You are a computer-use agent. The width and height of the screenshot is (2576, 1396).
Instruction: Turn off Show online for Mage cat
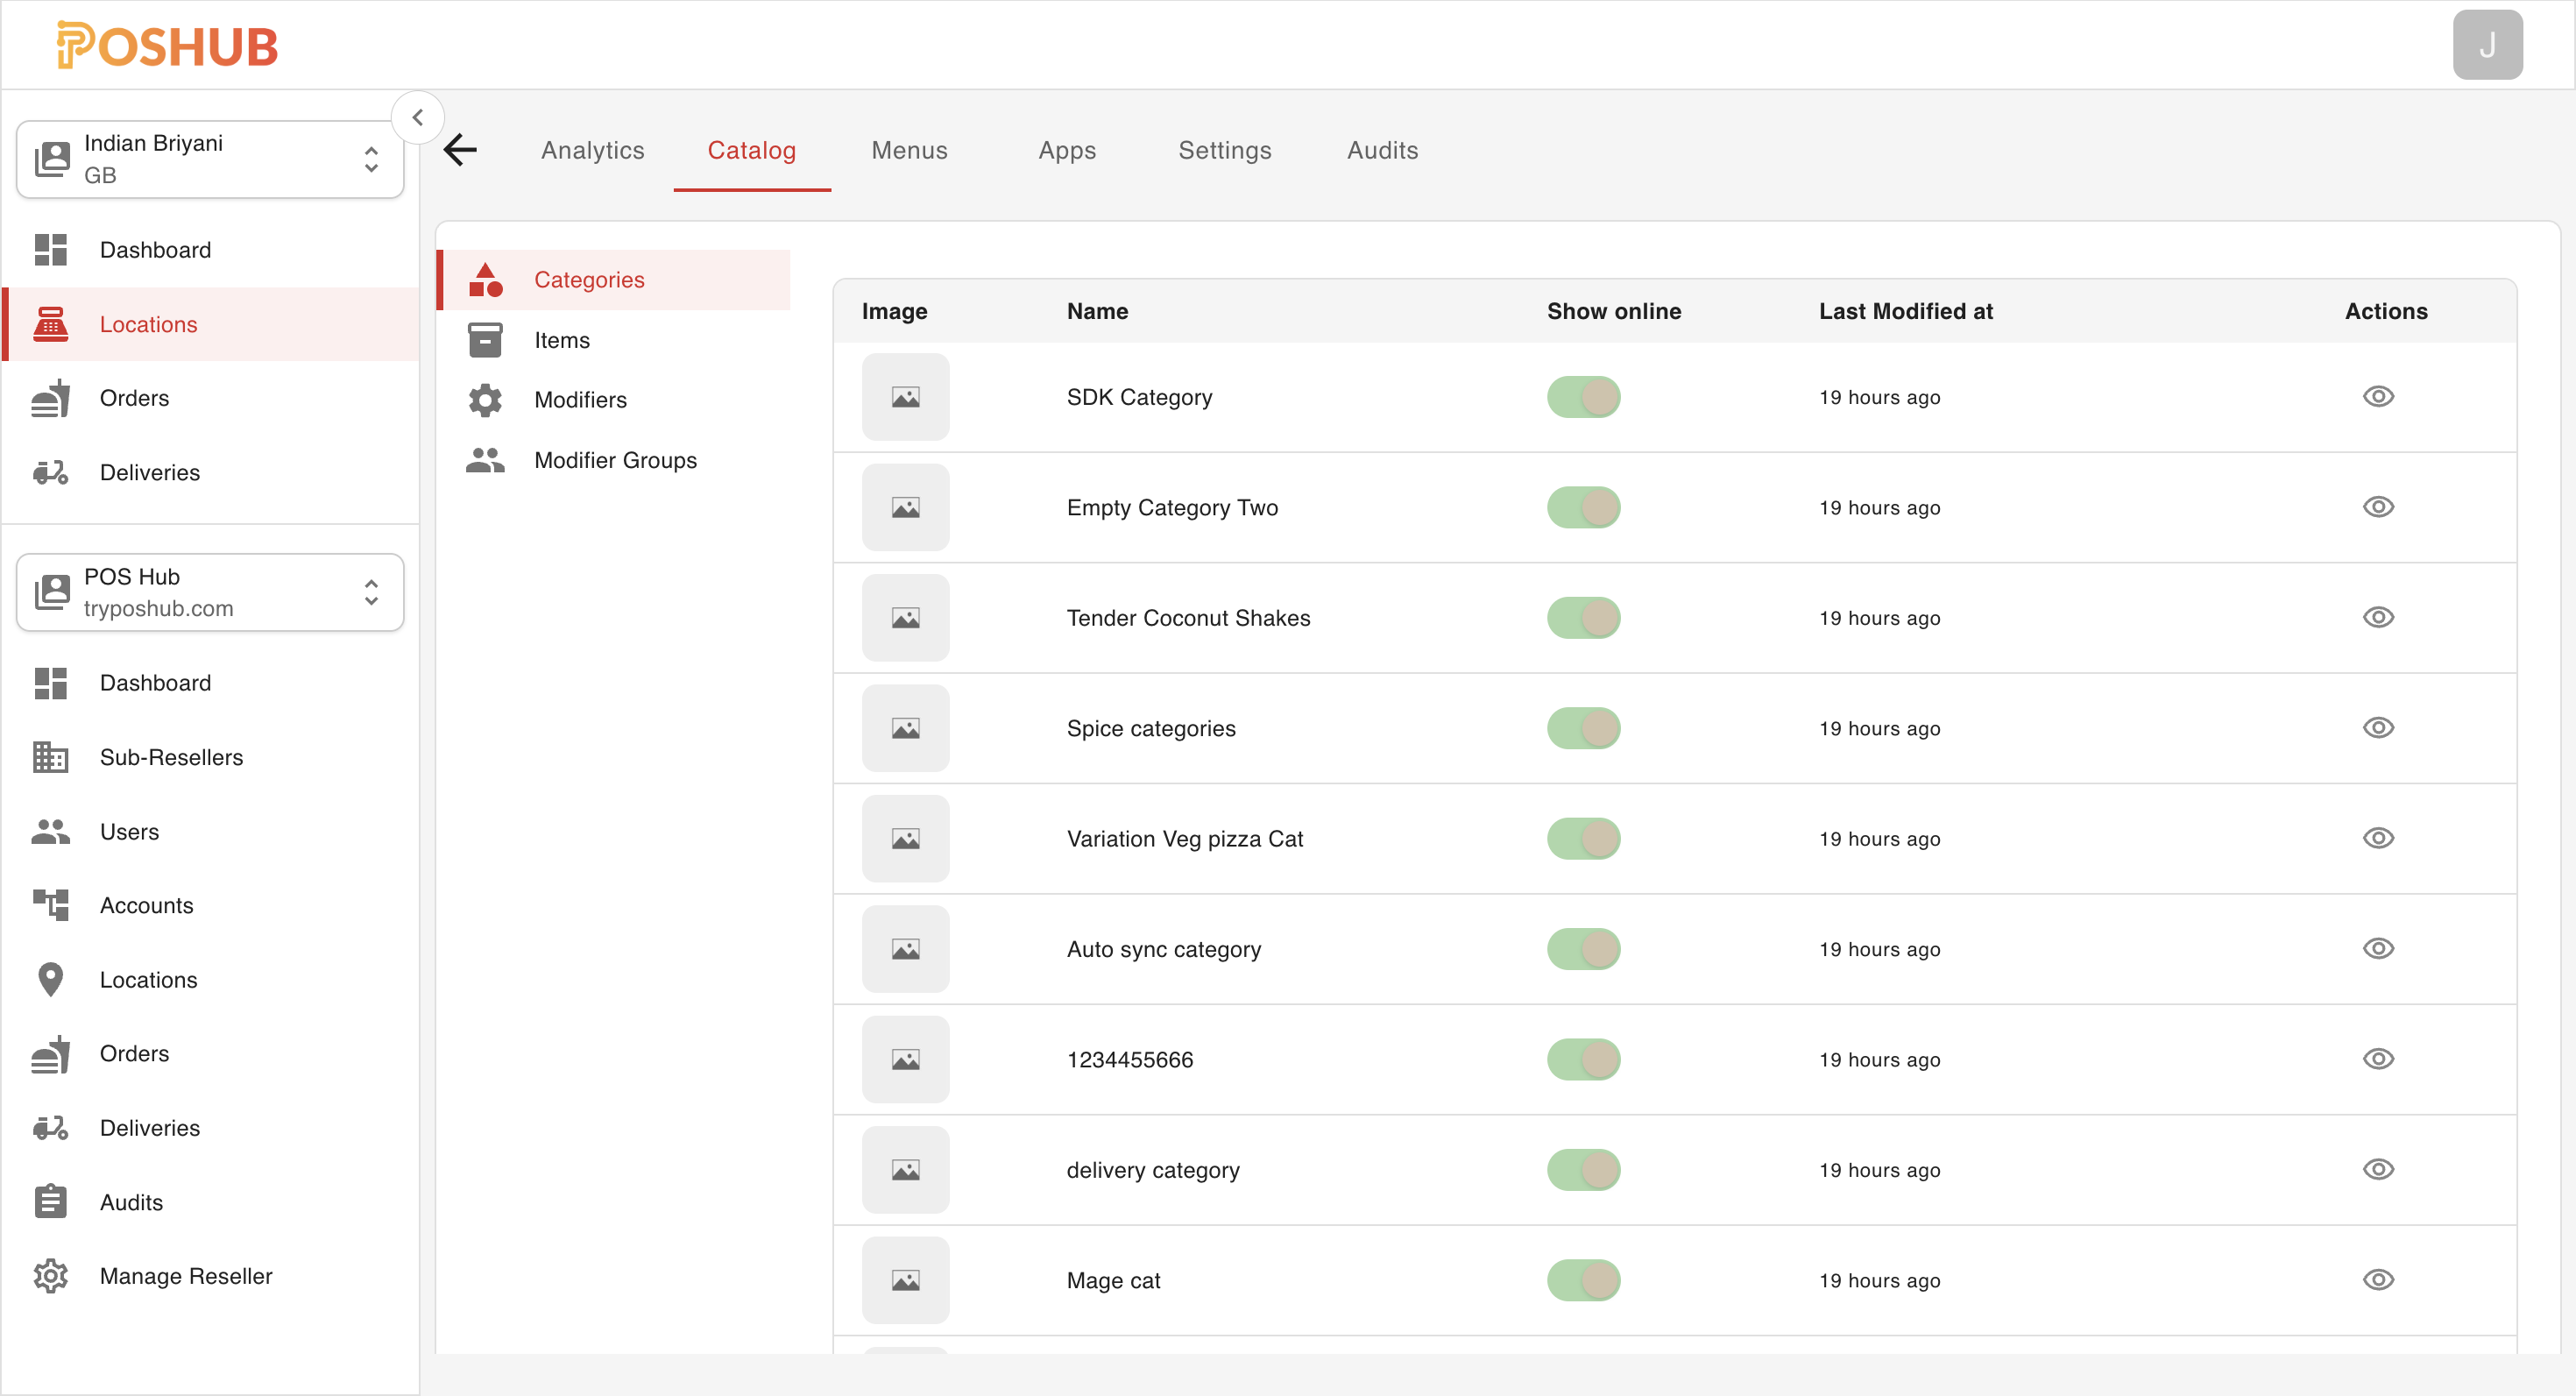point(1583,1280)
